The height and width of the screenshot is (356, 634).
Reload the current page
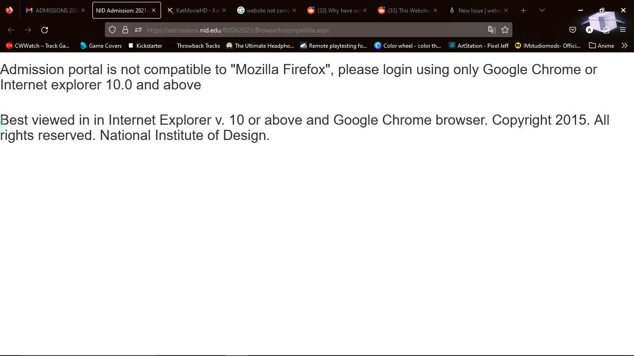[45, 30]
